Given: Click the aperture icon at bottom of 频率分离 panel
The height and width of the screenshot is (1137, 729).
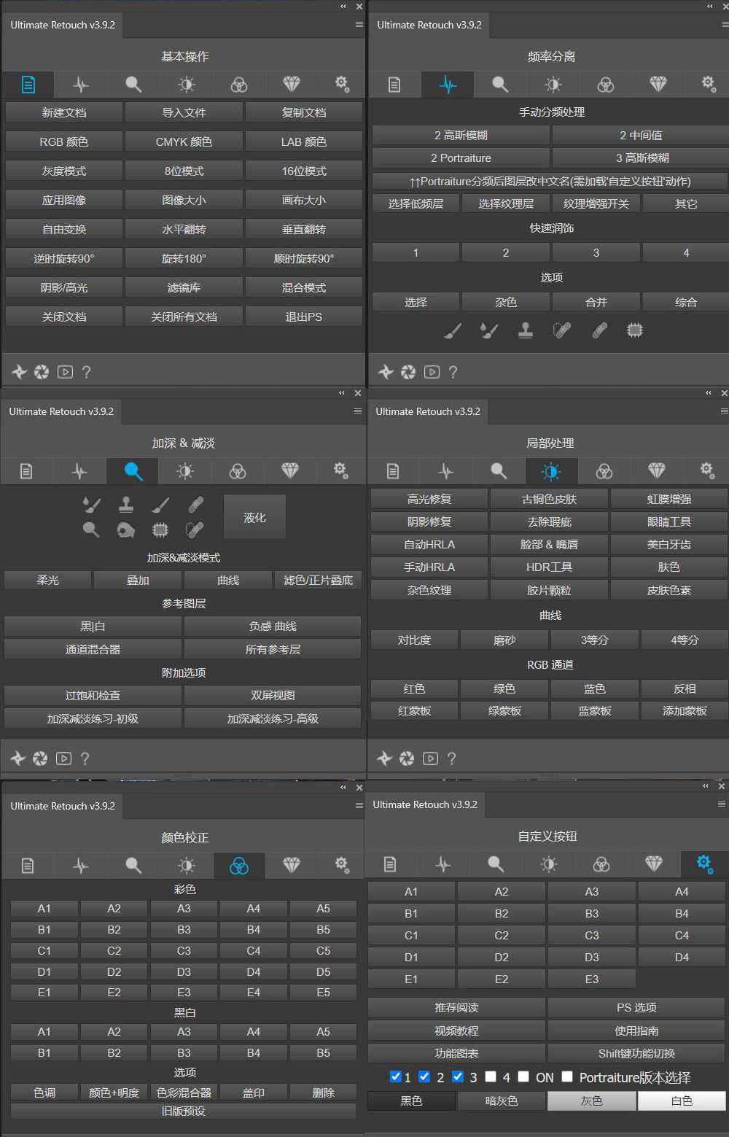Looking at the screenshot, I should pos(408,372).
